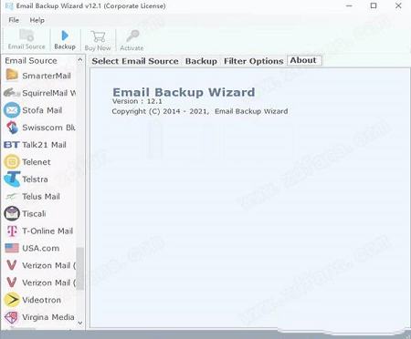The image size is (411, 339).
Task: Start backup with the Backup play icon
Action: (x=65, y=36)
